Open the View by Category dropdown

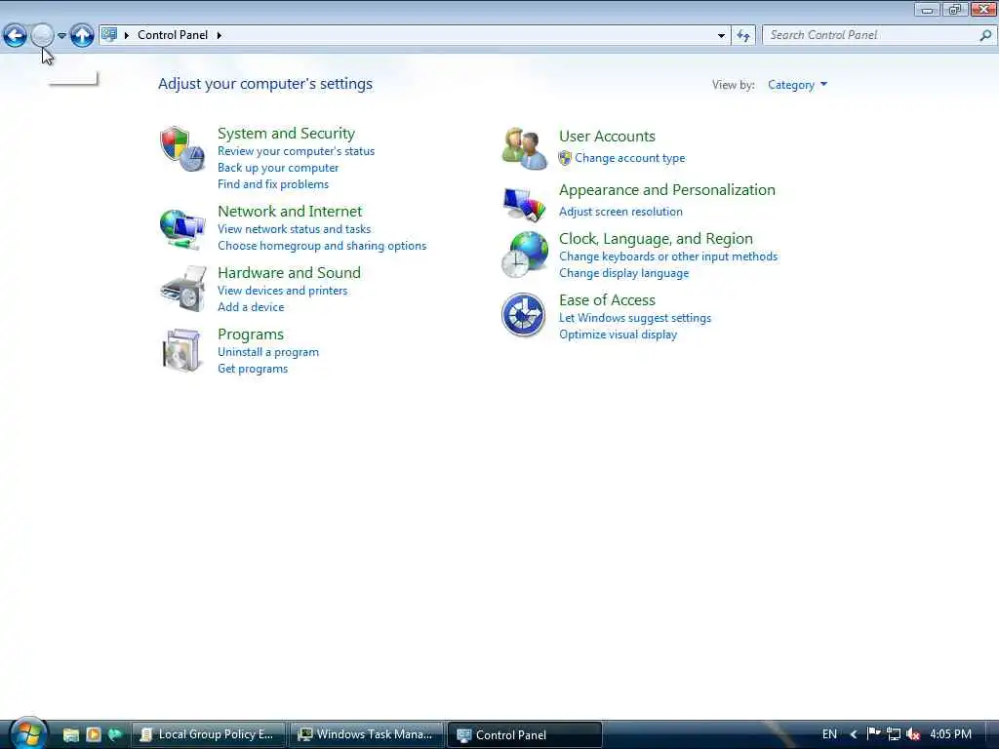point(797,85)
